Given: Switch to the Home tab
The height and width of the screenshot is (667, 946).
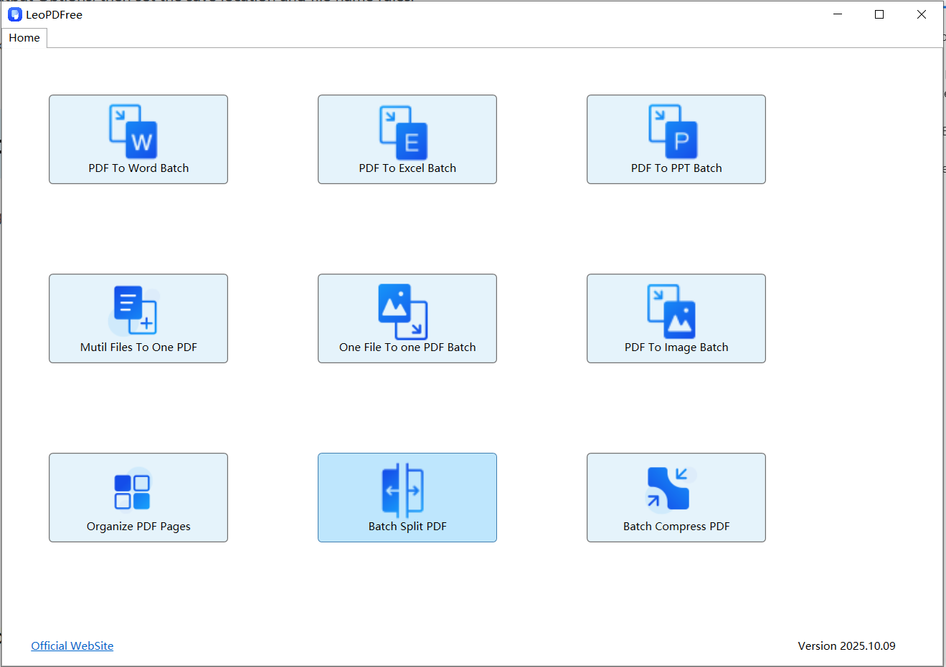Looking at the screenshot, I should [24, 37].
